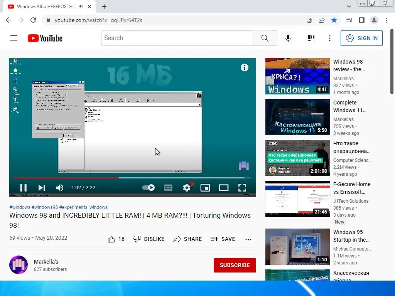The width and height of the screenshot is (395, 296).
Task: Reload the page
Action: (x=33, y=20)
